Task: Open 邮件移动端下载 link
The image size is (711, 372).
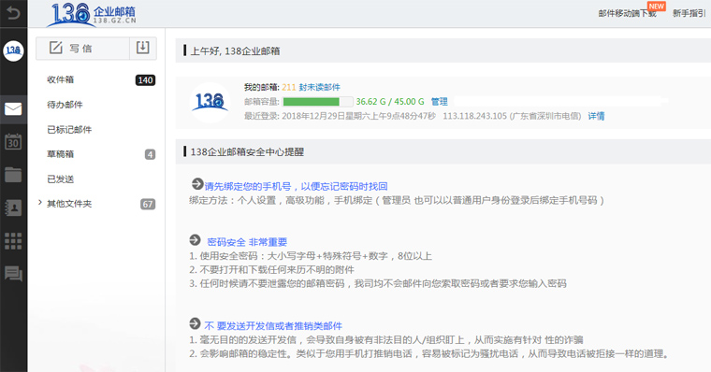Action: tap(627, 13)
